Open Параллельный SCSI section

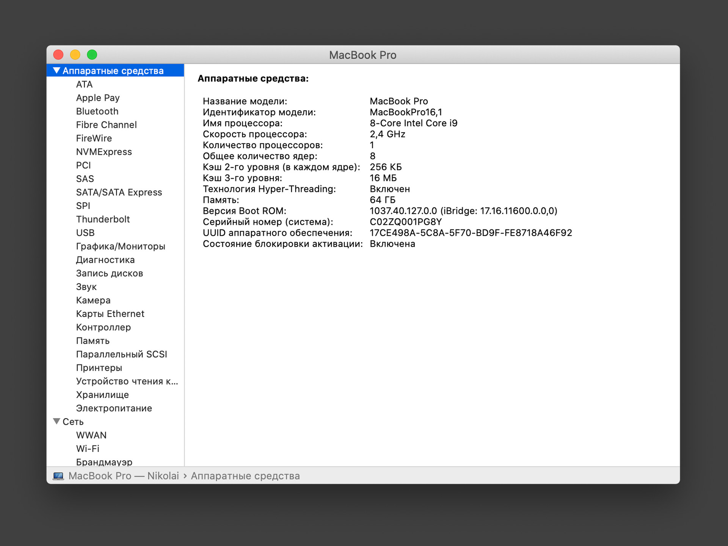pos(121,354)
